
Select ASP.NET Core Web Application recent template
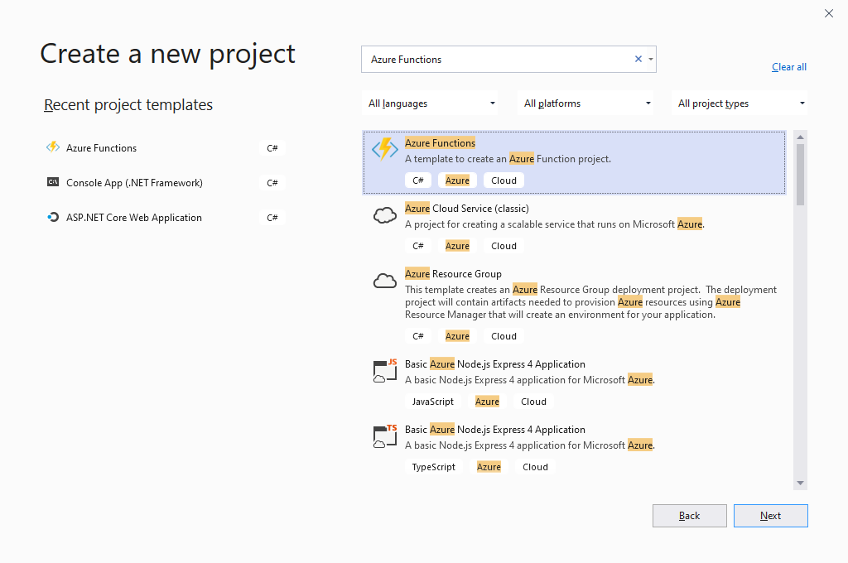click(x=133, y=218)
